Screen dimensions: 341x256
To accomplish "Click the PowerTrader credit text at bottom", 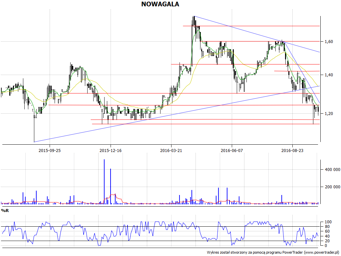I will pos(273,253).
